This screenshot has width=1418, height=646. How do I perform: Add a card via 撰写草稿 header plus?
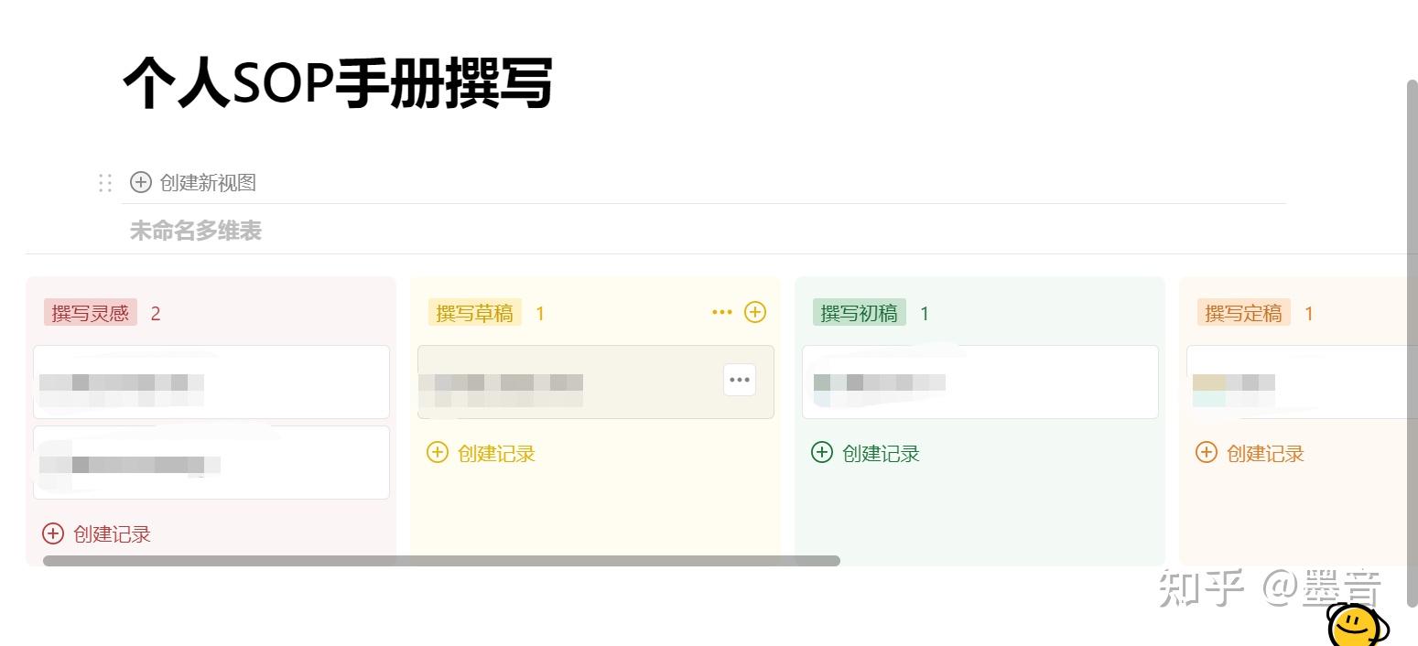(755, 313)
